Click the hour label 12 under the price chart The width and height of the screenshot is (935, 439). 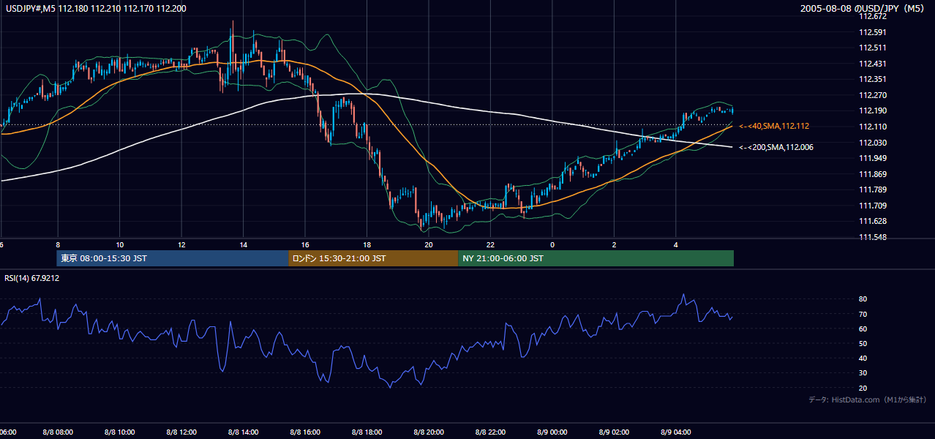click(x=181, y=244)
